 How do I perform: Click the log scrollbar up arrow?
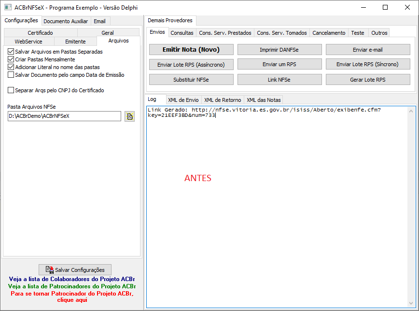411,111
